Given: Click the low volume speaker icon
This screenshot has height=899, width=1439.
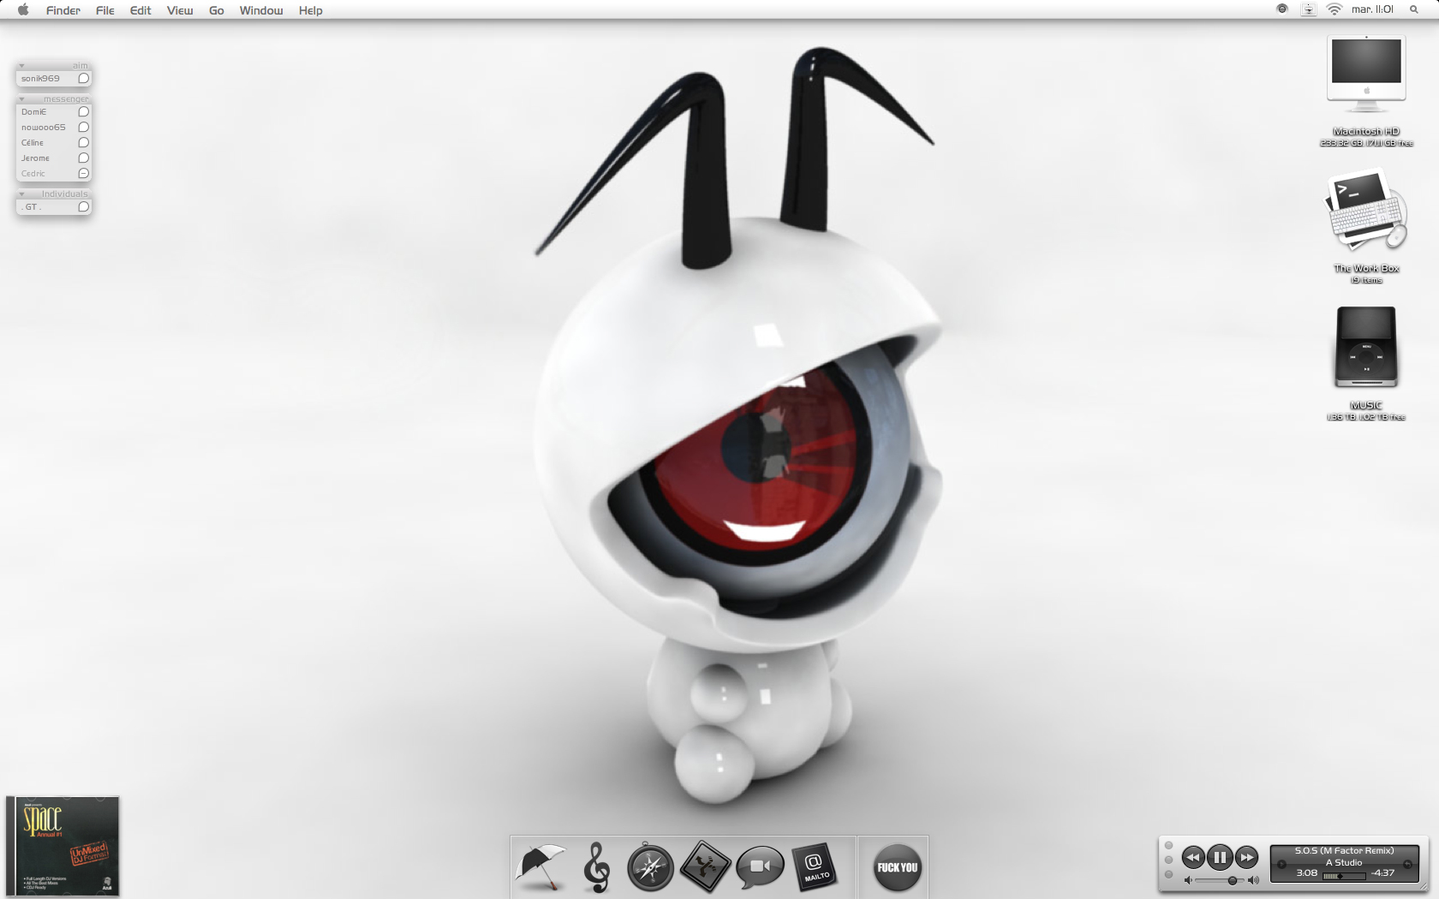Looking at the screenshot, I should 1188,880.
